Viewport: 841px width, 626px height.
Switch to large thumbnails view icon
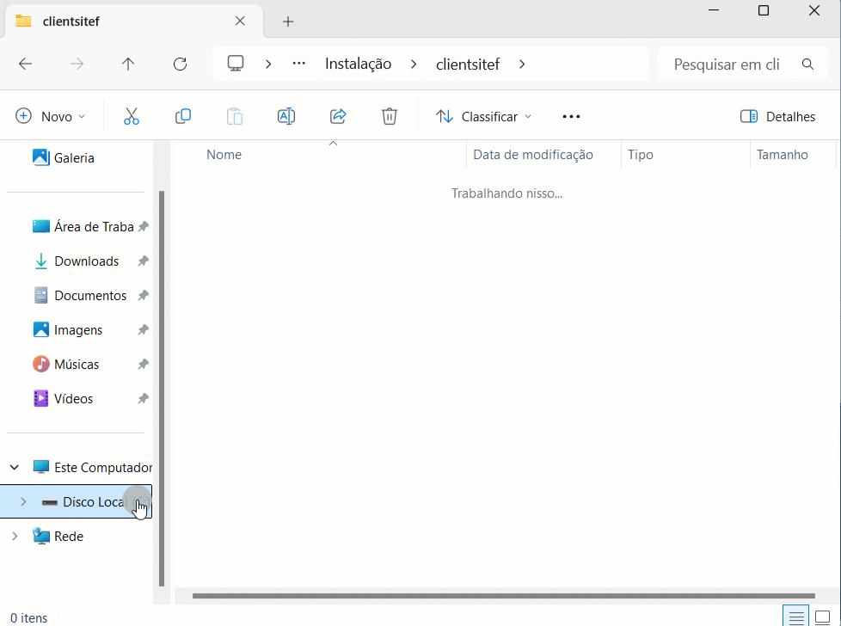[x=822, y=617]
